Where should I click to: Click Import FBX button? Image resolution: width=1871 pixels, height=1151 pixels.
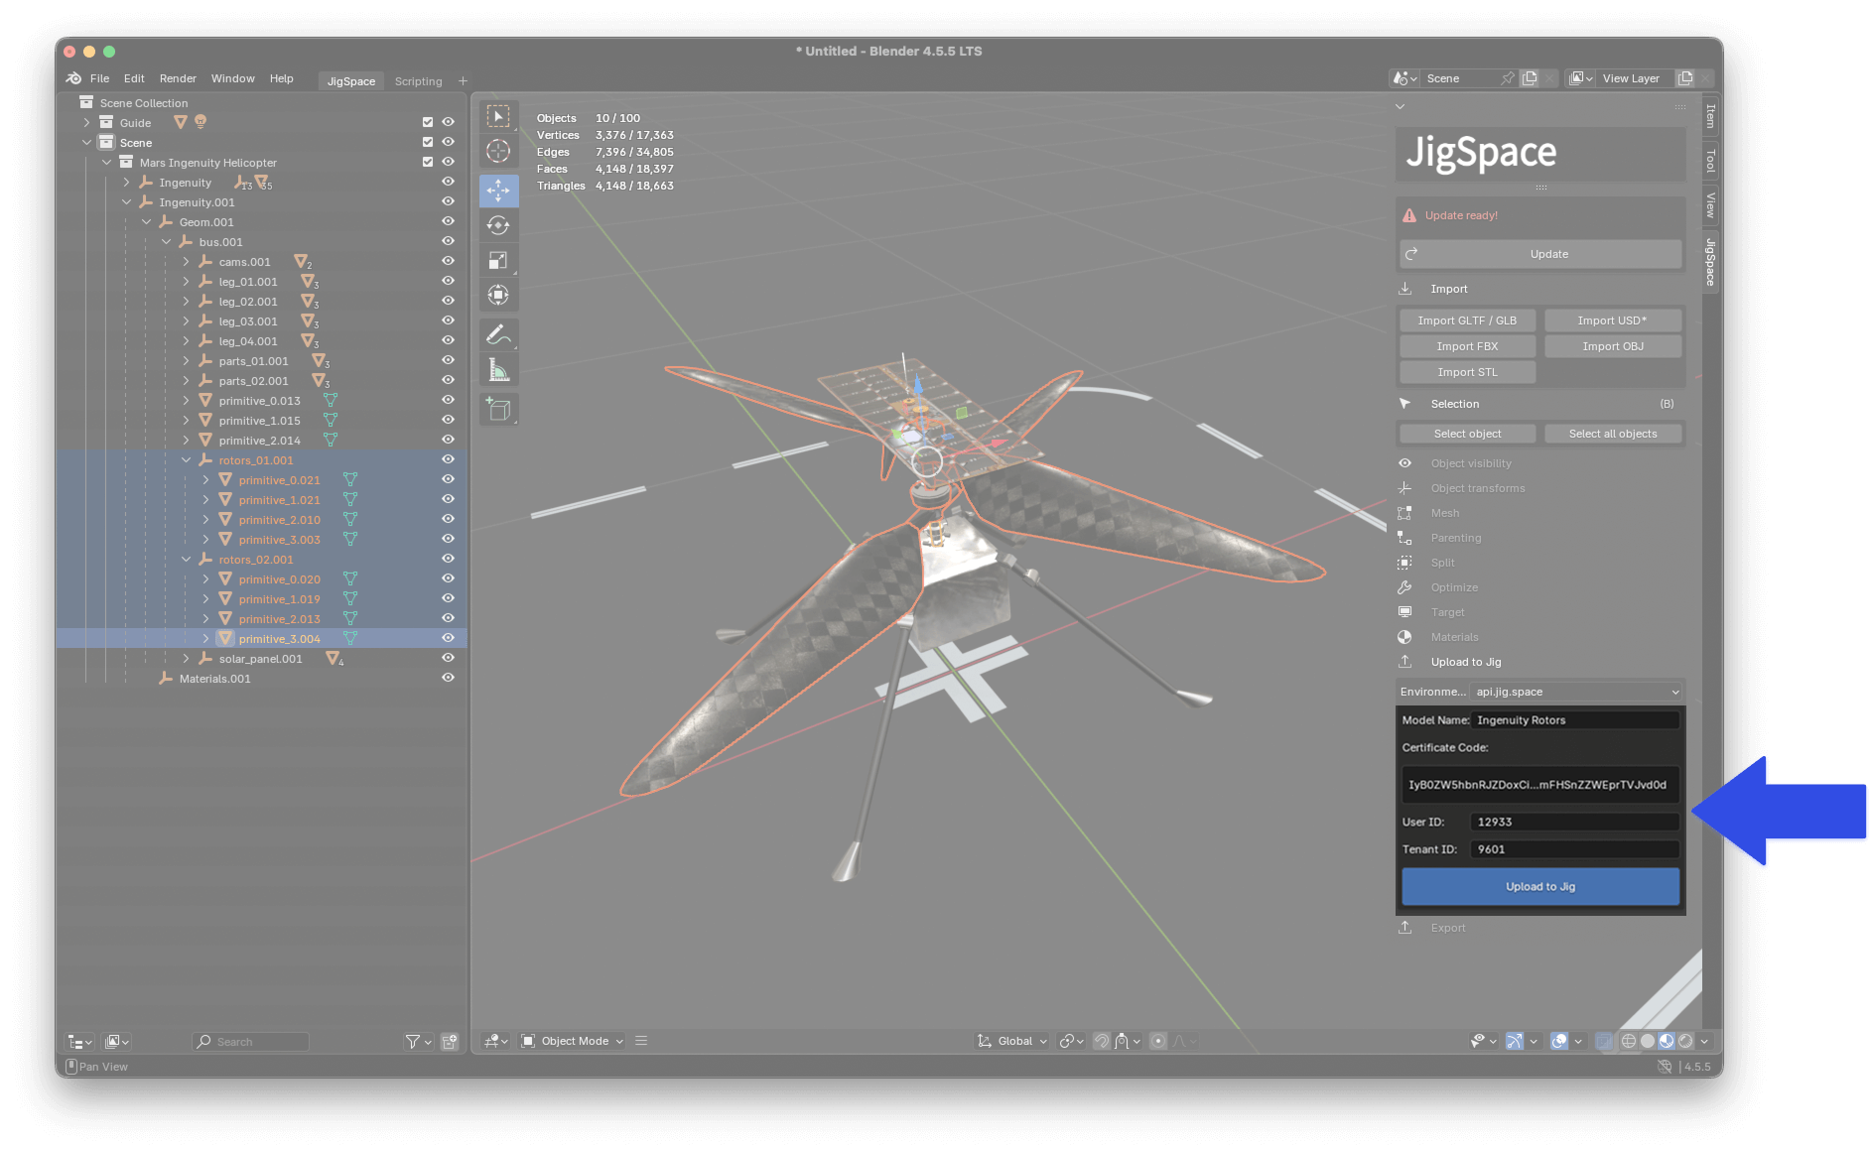coord(1467,346)
